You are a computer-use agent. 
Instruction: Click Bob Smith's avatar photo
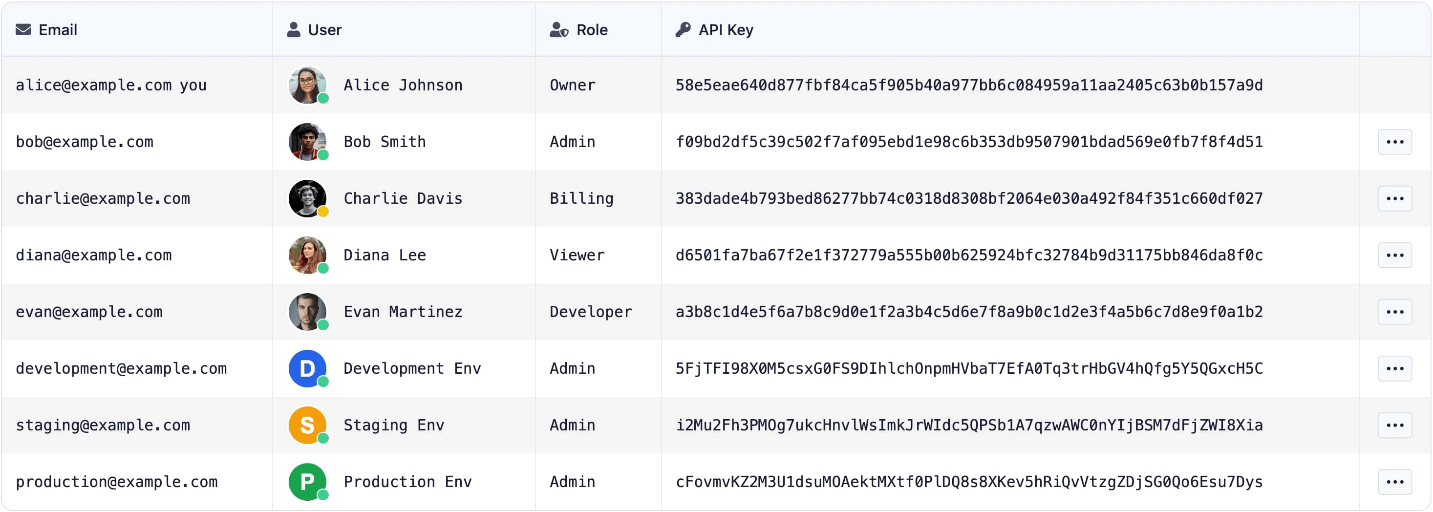click(x=307, y=142)
